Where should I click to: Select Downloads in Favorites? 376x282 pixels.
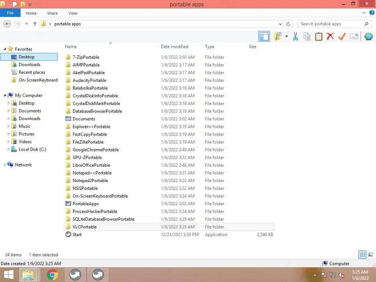29,65
